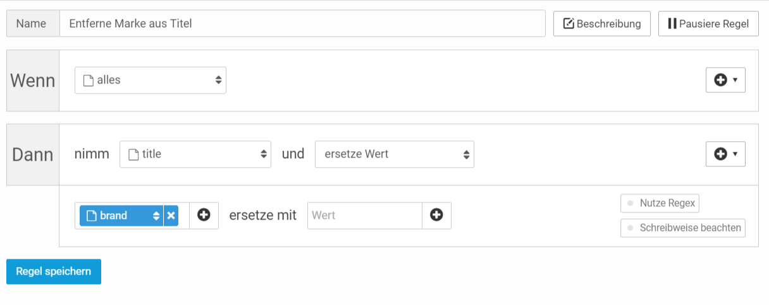This screenshot has width=769, height=305.
Task: Save rule with Regel speichern
Action: pyautogui.click(x=54, y=271)
